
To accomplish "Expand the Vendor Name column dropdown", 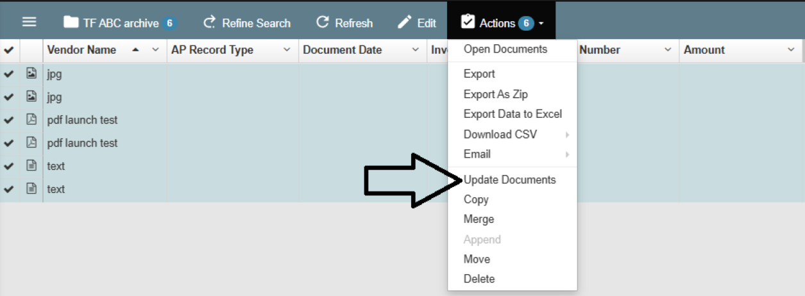I will (x=155, y=50).
